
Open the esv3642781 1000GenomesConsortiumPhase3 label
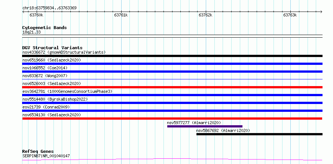(x=67, y=91)
